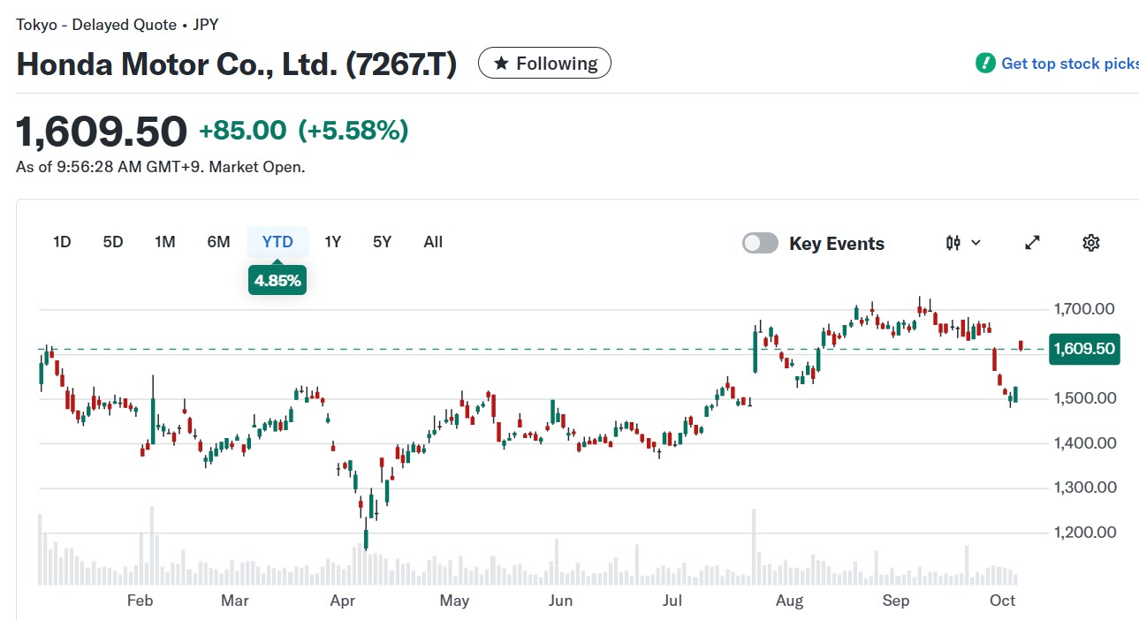1139x620 pixels.
Task: Click the candlestick chart type icon
Action: coord(953,243)
